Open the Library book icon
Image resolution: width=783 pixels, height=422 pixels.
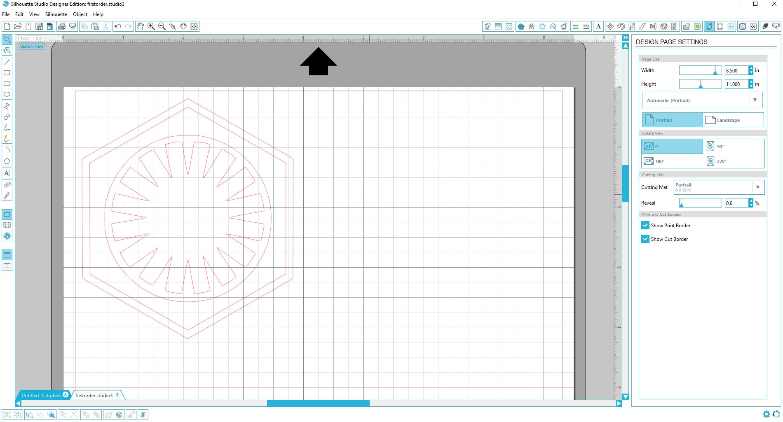point(7,225)
